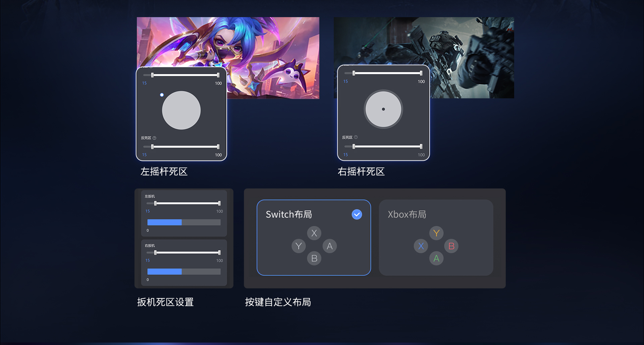Click the green A button in Xbox layout
The width and height of the screenshot is (644, 345).
click(436, 258)
